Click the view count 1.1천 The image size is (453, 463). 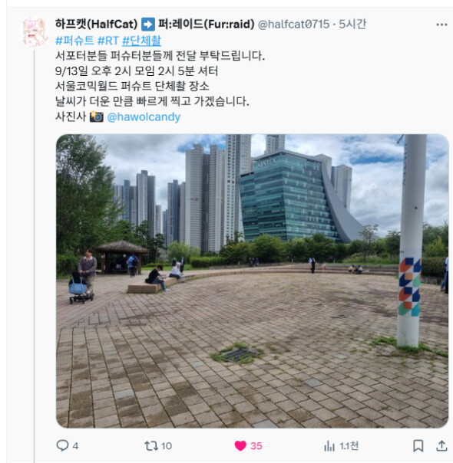(x=349, y=446)
